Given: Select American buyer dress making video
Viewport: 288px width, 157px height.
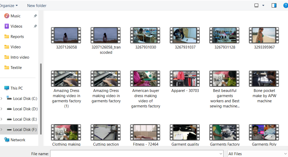Looking at the screenshot, I should click(145, 89).
